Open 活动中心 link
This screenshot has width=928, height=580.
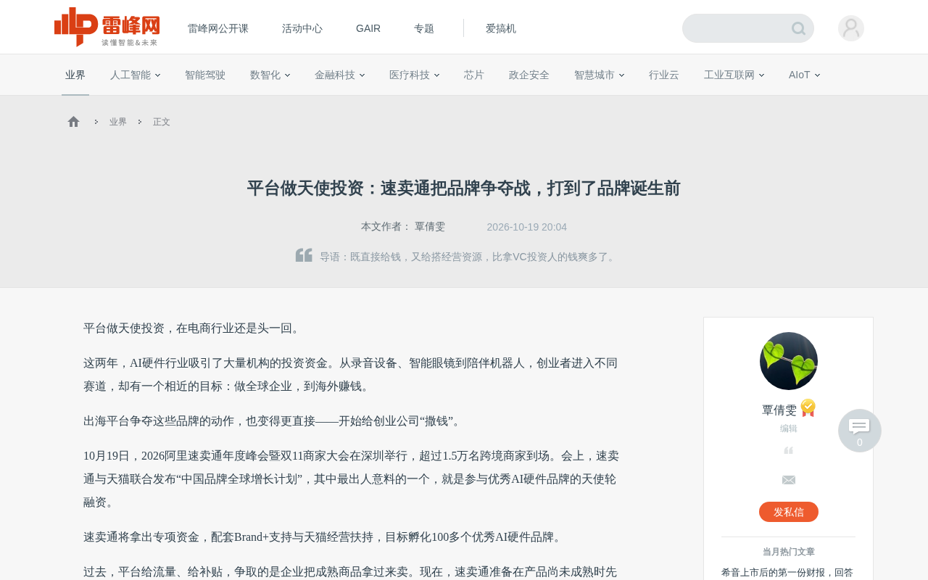click(302, 28)
